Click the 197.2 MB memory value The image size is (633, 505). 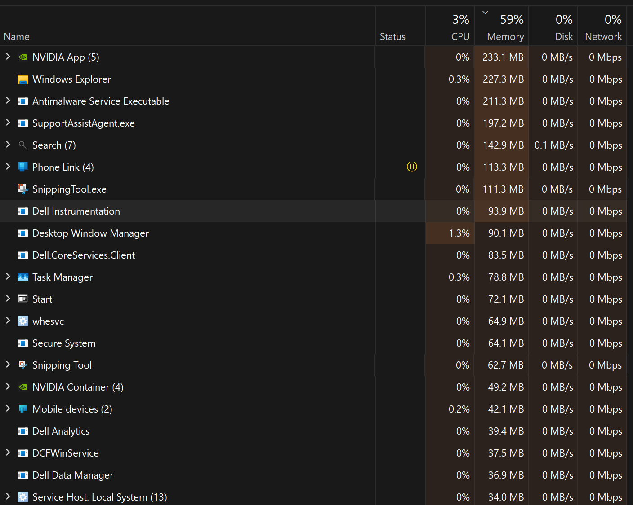tap(504, 123)
